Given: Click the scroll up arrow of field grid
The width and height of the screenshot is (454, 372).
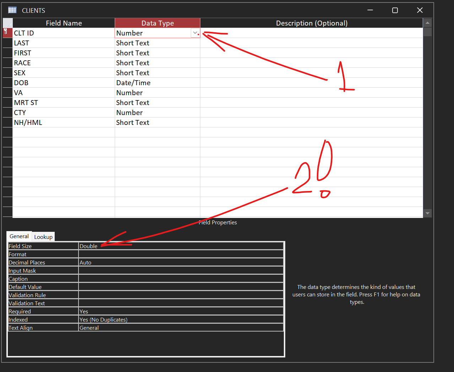Looking at the screenshot, I should (x=427, y=23).
